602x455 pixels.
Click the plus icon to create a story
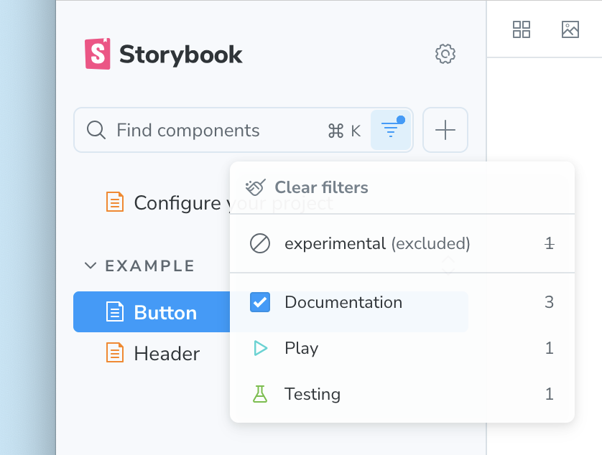click(445, 130)
